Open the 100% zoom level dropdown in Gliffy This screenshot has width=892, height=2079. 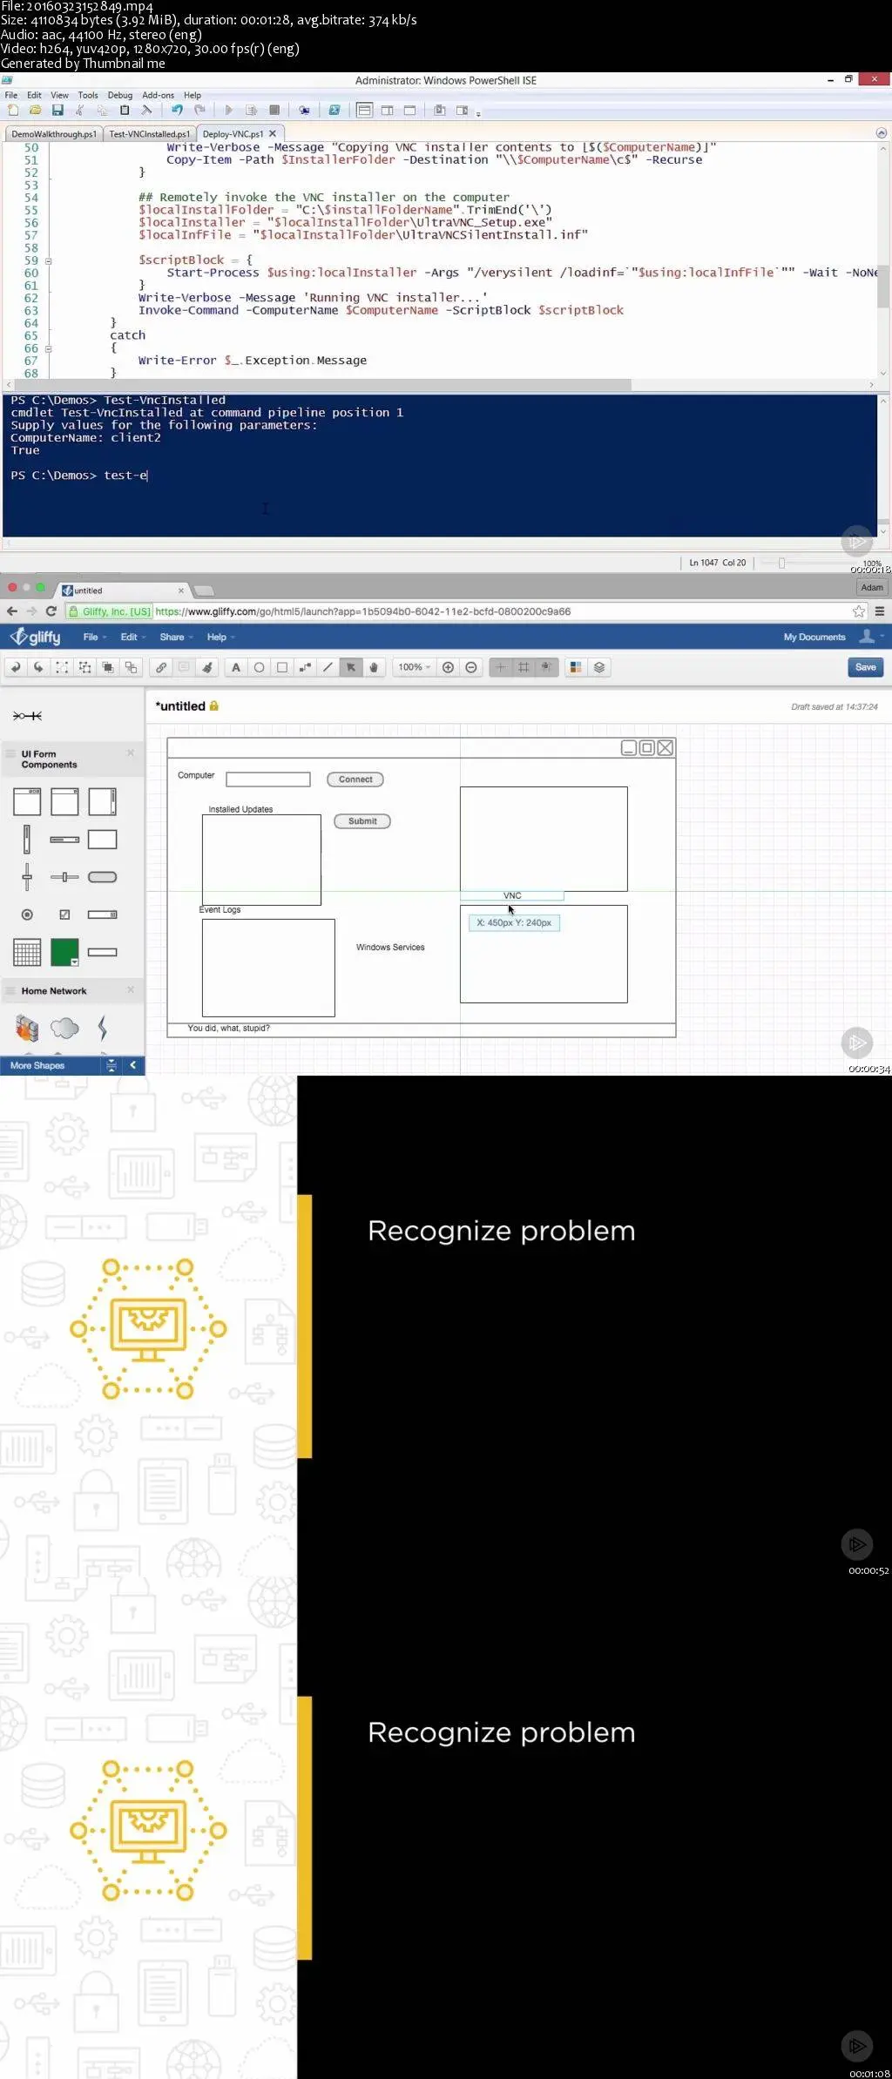tap(415, 667)
